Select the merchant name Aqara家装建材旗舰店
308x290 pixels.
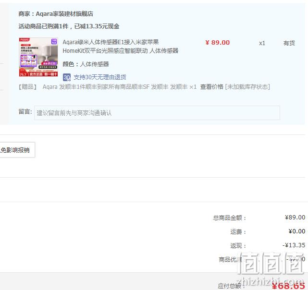pos(64,14)
